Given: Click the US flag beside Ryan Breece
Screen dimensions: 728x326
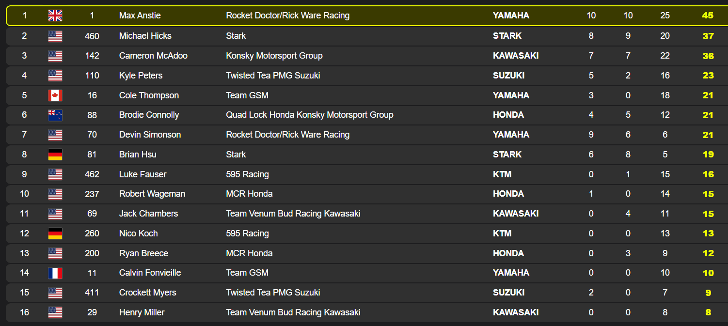Looking at the screenshot, I should click(x=55, y=253).
